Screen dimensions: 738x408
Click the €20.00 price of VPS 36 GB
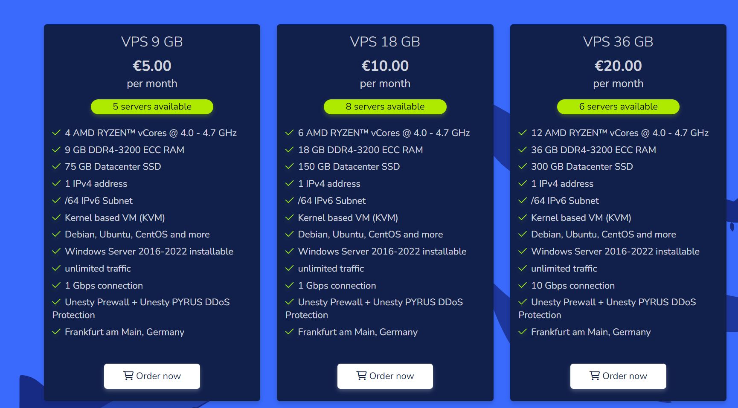tap(618, 66)
